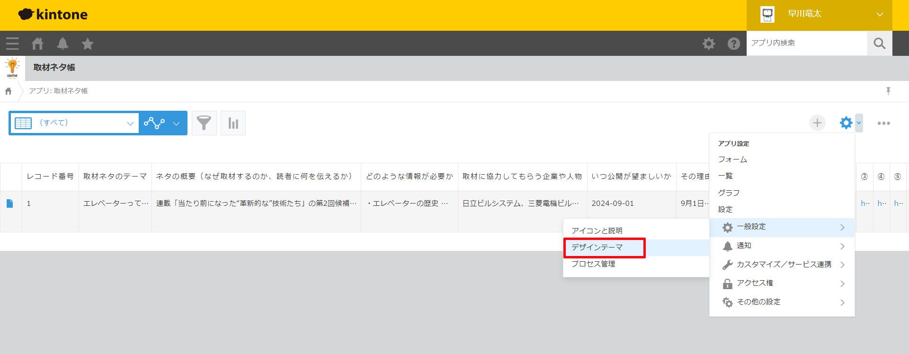
Task: Click the search magnifier button
Action: tap(880, 44)
